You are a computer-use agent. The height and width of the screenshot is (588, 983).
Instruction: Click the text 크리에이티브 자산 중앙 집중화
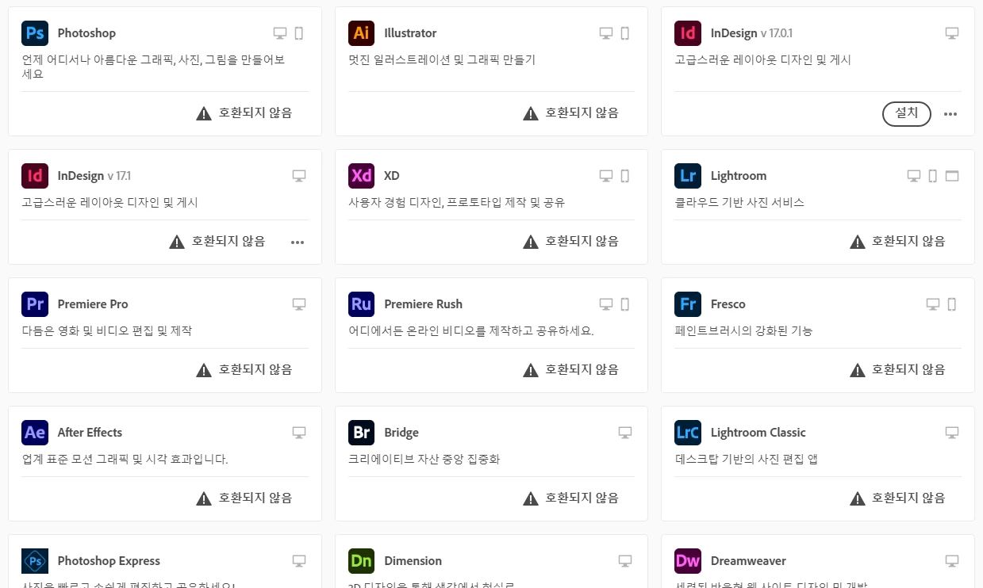coord(424,460)
